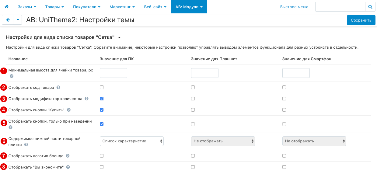377x181 pixels.
Task: Click the home icon in the admin bar
Action: click(6, 6)
